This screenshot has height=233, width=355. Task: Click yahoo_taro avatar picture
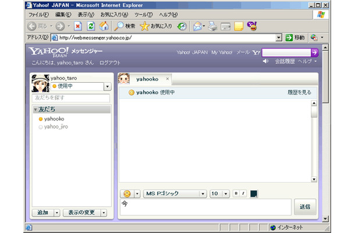pos(40,83)
